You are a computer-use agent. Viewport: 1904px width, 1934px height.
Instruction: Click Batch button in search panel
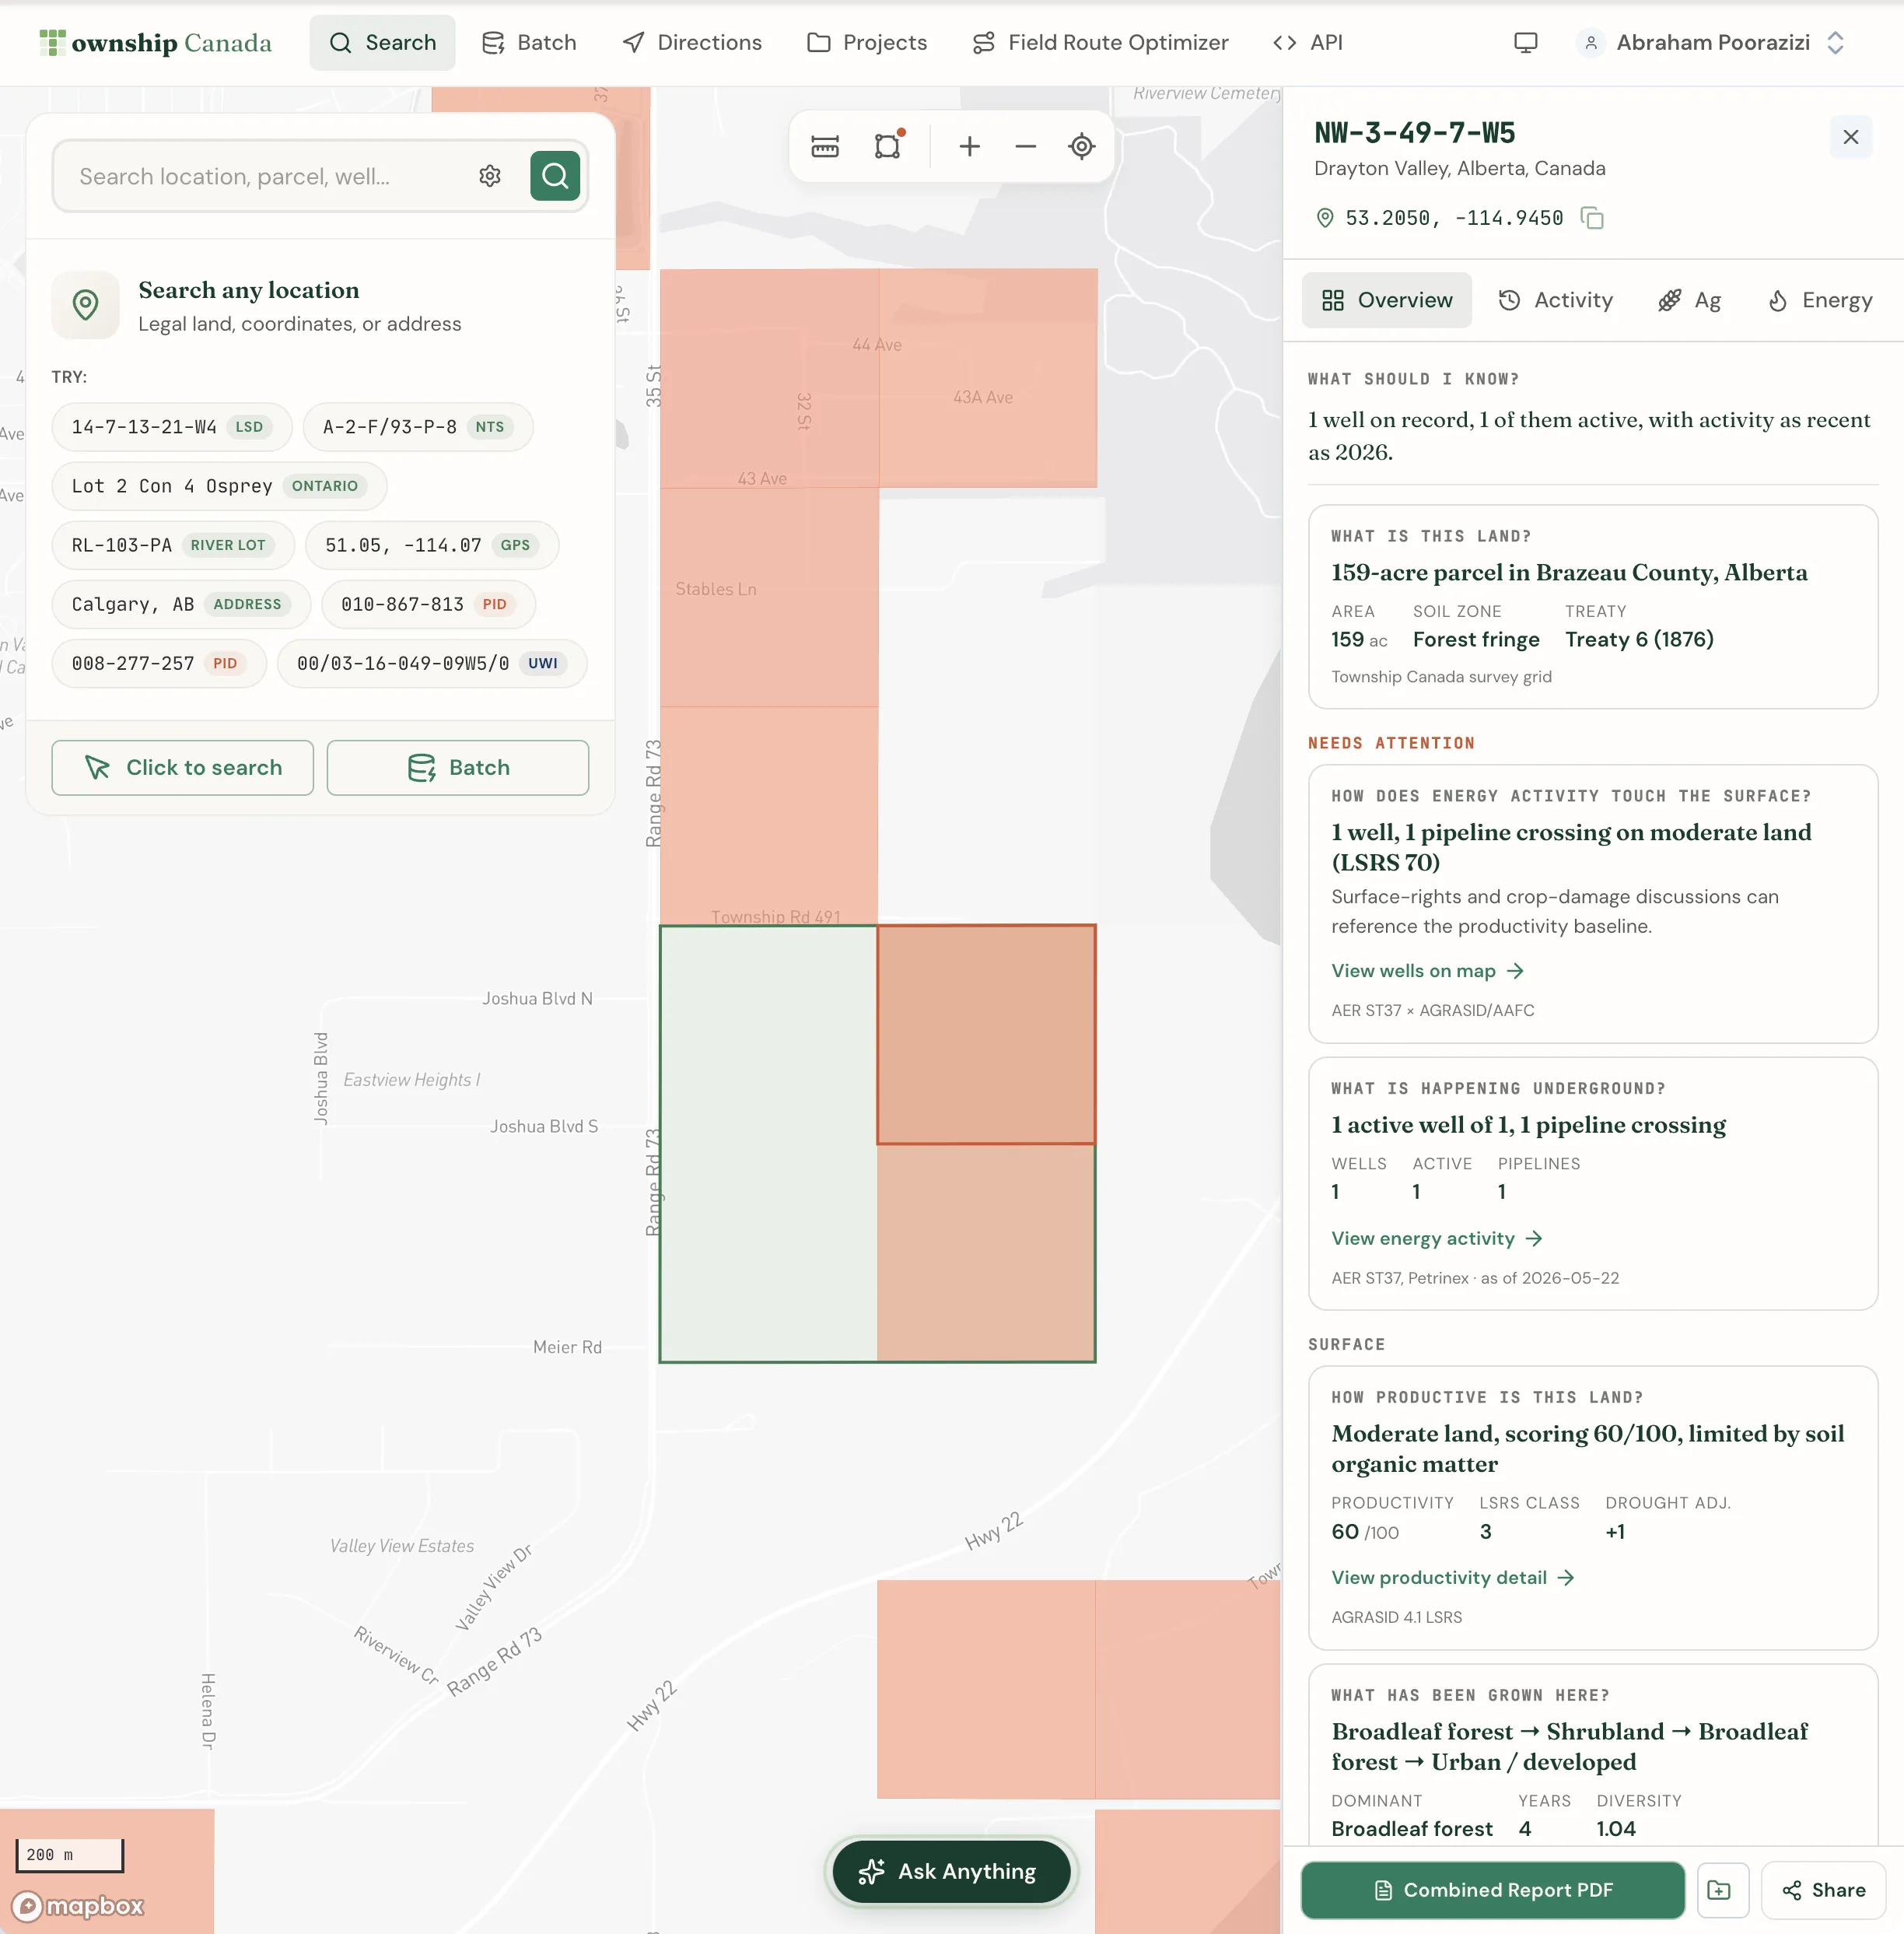tap(458, 768)
